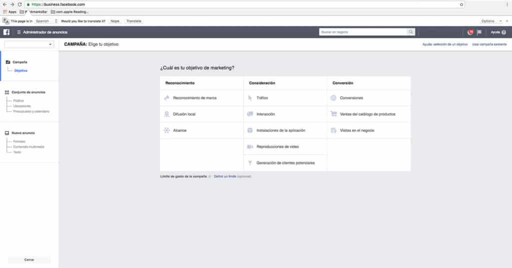The width and height of the screenshot is (512, 268).
Task: Click the Nuevo anuncio icon in sidebar
Action: point(7,133)
